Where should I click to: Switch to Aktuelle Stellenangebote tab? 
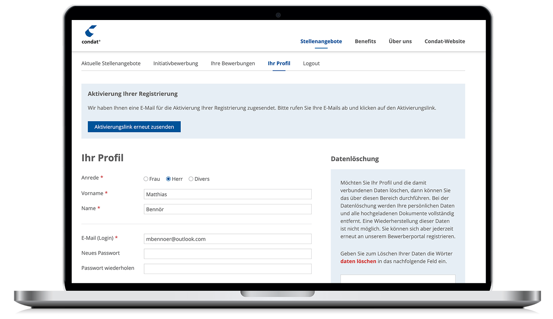[111, 63]
